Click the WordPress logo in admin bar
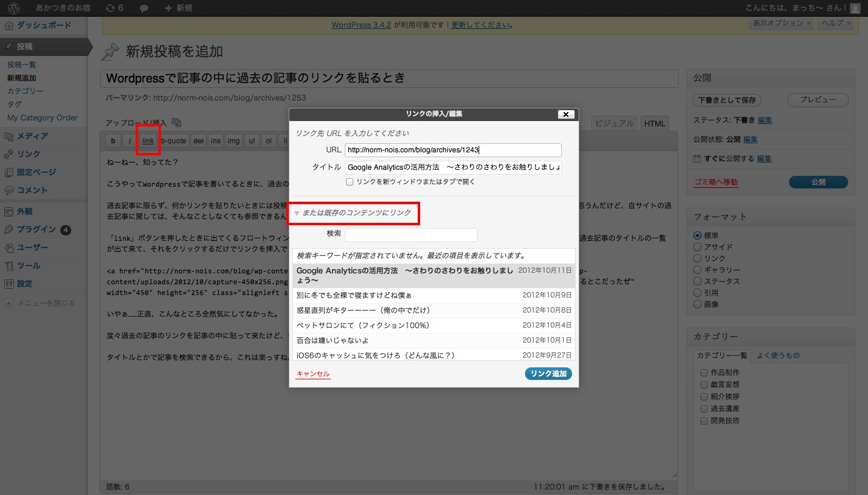Image resolution: width=868 pixels, height=495 pixels. click(x=14, y=8)
